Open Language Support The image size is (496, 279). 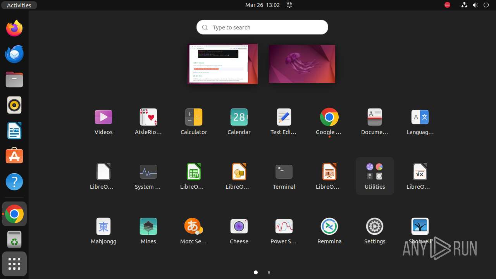tap(420, 122)
